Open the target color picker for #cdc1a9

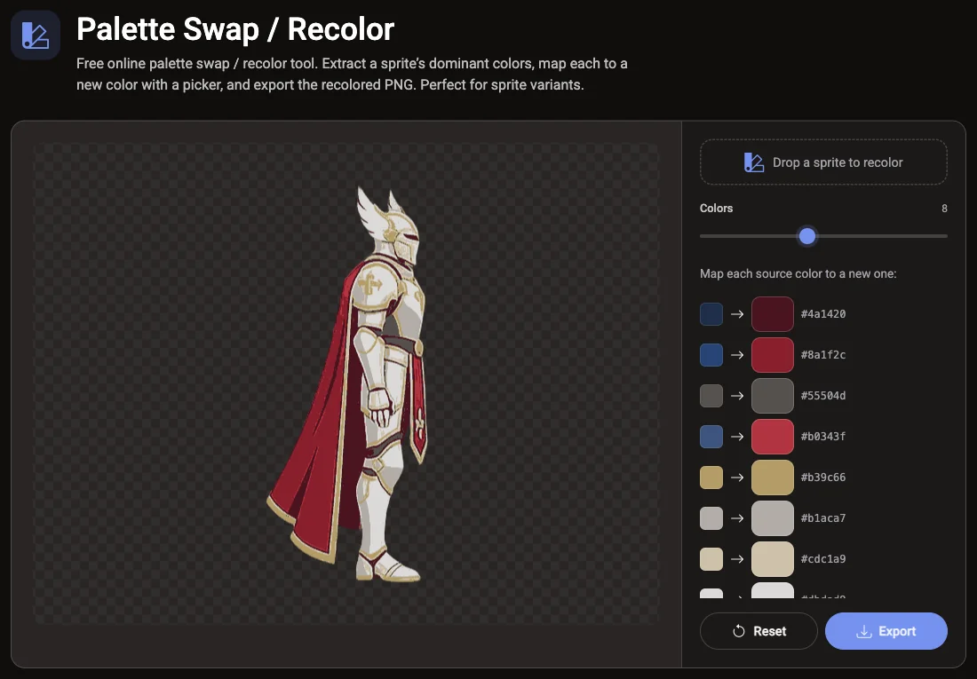[773, 559]
